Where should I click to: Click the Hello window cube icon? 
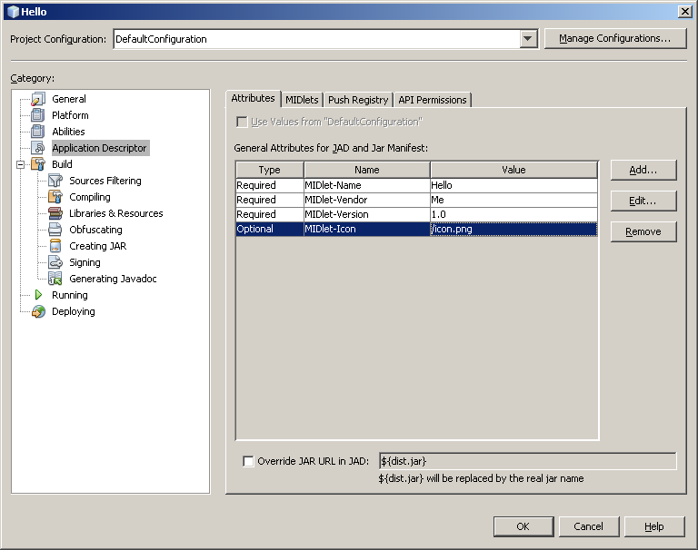pyautogui.click(x=14, y=12)
